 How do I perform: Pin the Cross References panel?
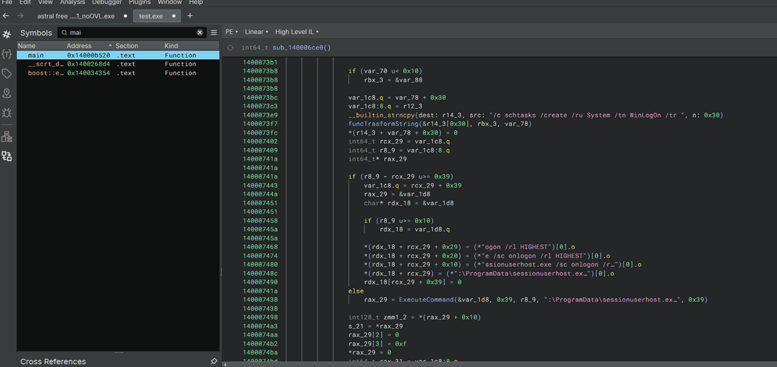click(213, 362)
